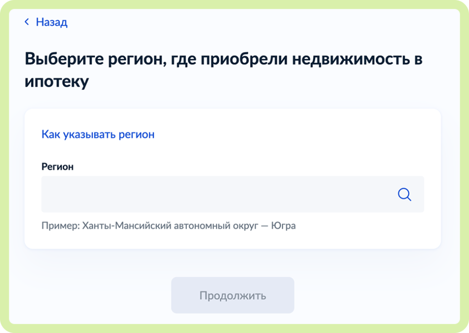Image resolution: width=469 pixels, height=333 pixels.
Task: Open region search using the lens icon
Action: click(404, 194)
